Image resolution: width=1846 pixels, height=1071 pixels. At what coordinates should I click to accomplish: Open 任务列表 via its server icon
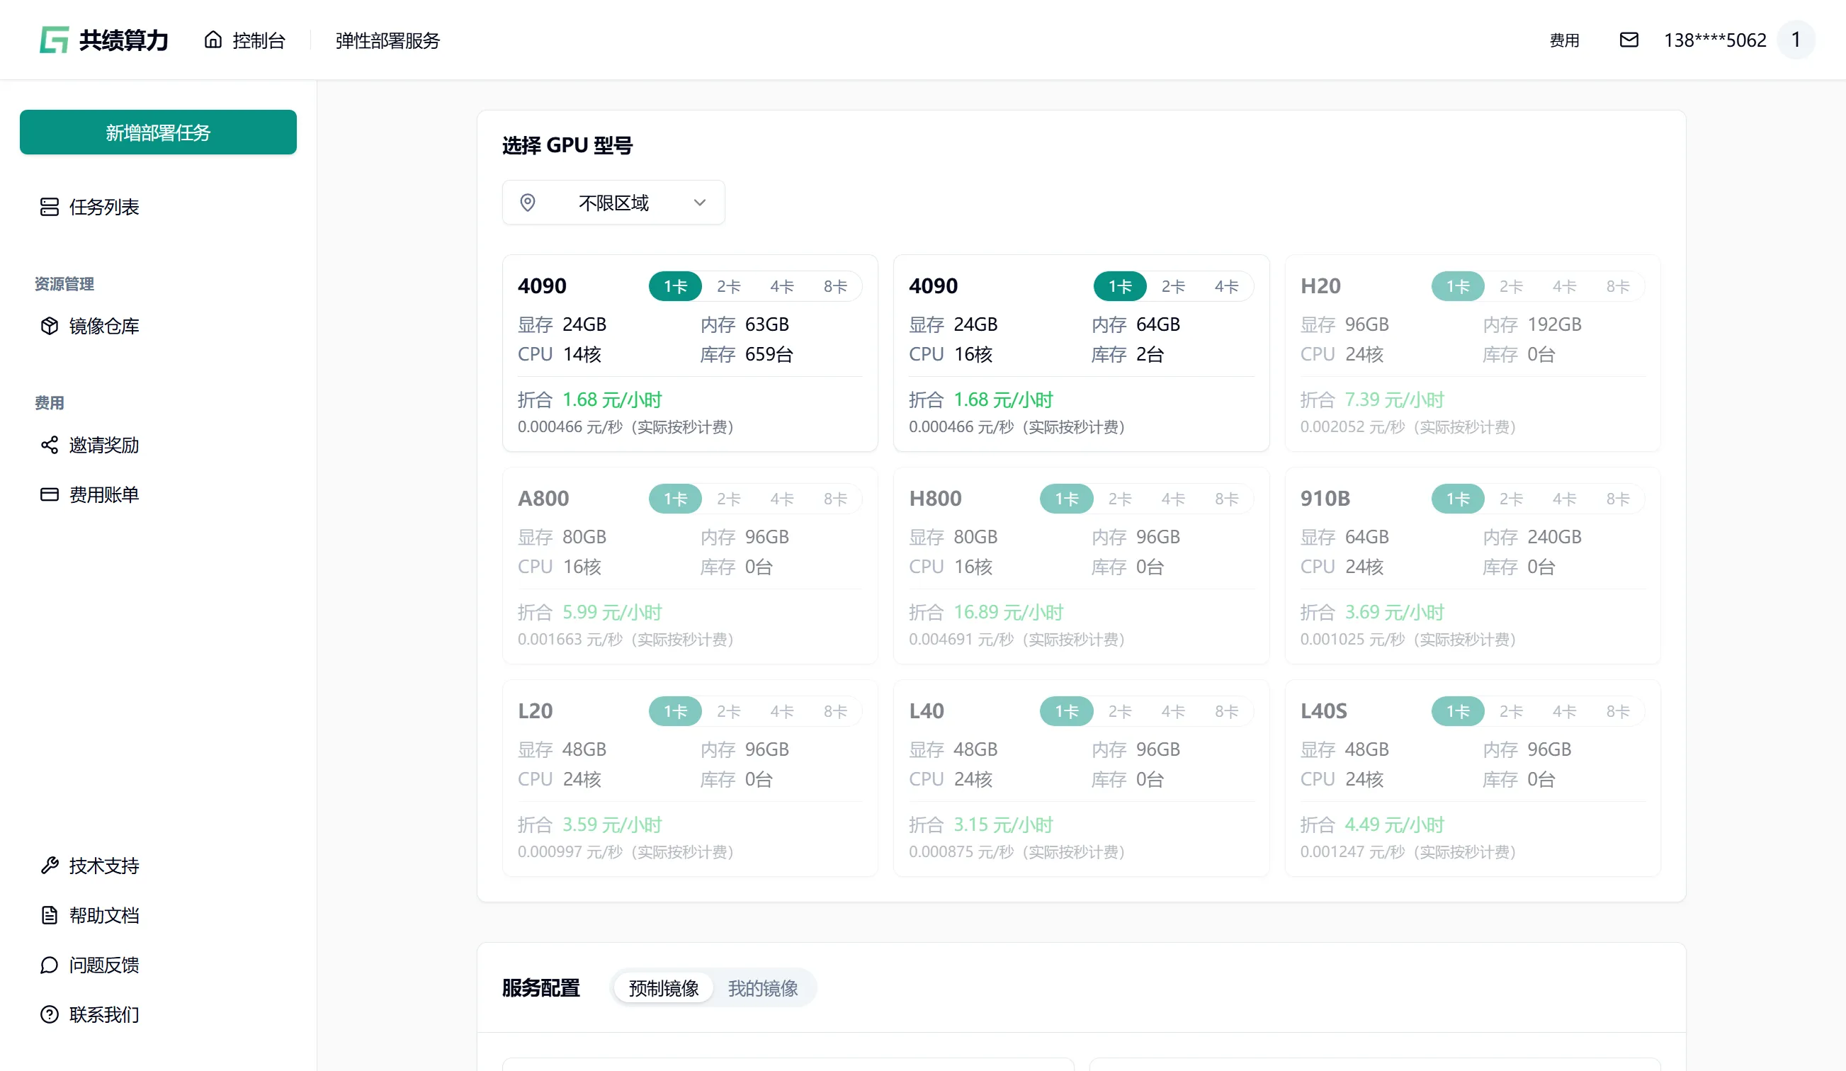[49, 208]
